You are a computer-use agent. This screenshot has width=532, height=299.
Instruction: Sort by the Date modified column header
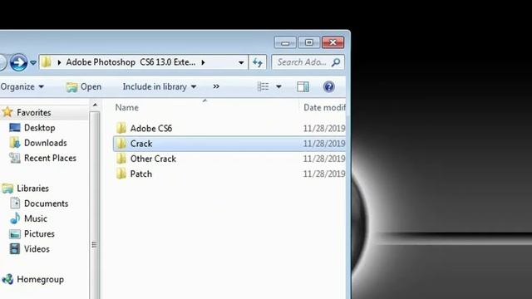pos(324,107)
